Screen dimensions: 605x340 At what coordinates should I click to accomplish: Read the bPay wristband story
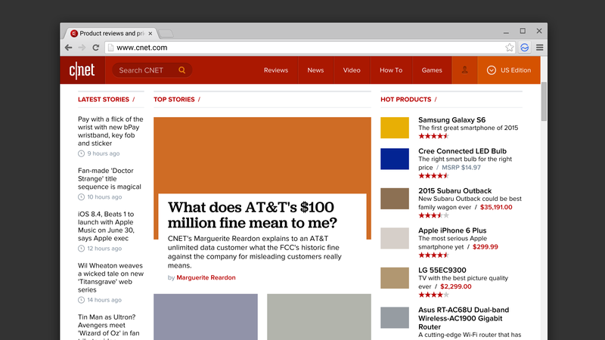click(x=110, y=131)
